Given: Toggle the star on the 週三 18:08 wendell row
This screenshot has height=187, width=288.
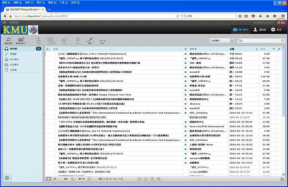Looking at the screenshot, I should (x=185, y=72).
